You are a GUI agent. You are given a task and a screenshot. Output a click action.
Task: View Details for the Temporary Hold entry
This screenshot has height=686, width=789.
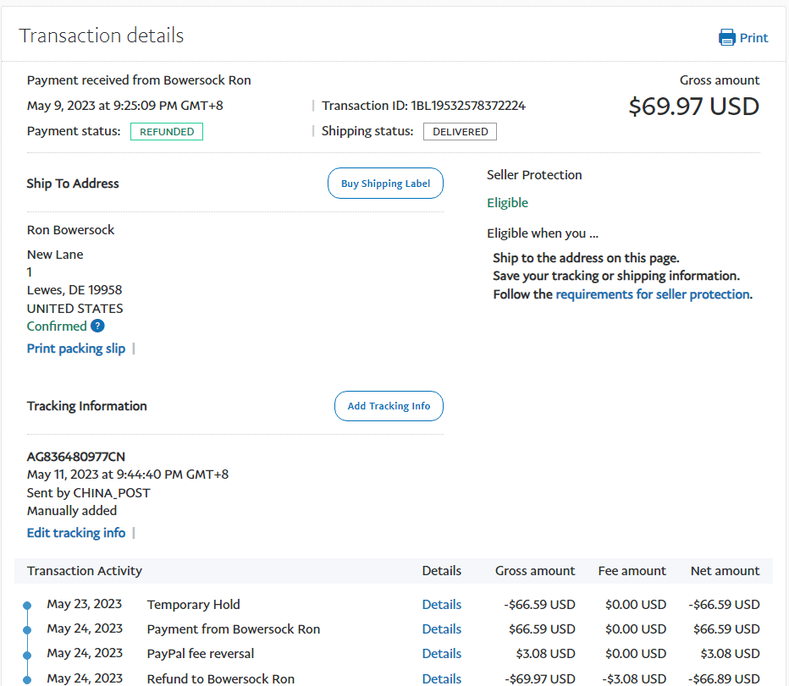[x=441, y=605]
